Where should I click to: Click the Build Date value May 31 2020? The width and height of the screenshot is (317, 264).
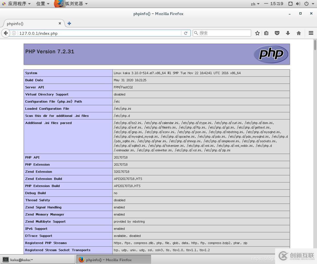coord(130,80)
